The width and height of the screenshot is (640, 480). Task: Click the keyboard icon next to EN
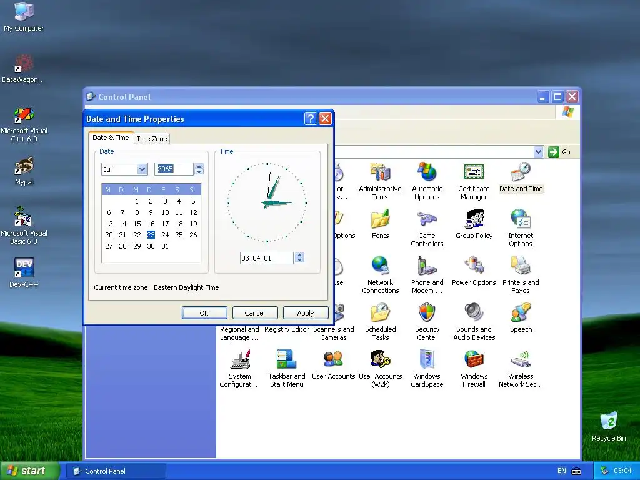(576, 471)
